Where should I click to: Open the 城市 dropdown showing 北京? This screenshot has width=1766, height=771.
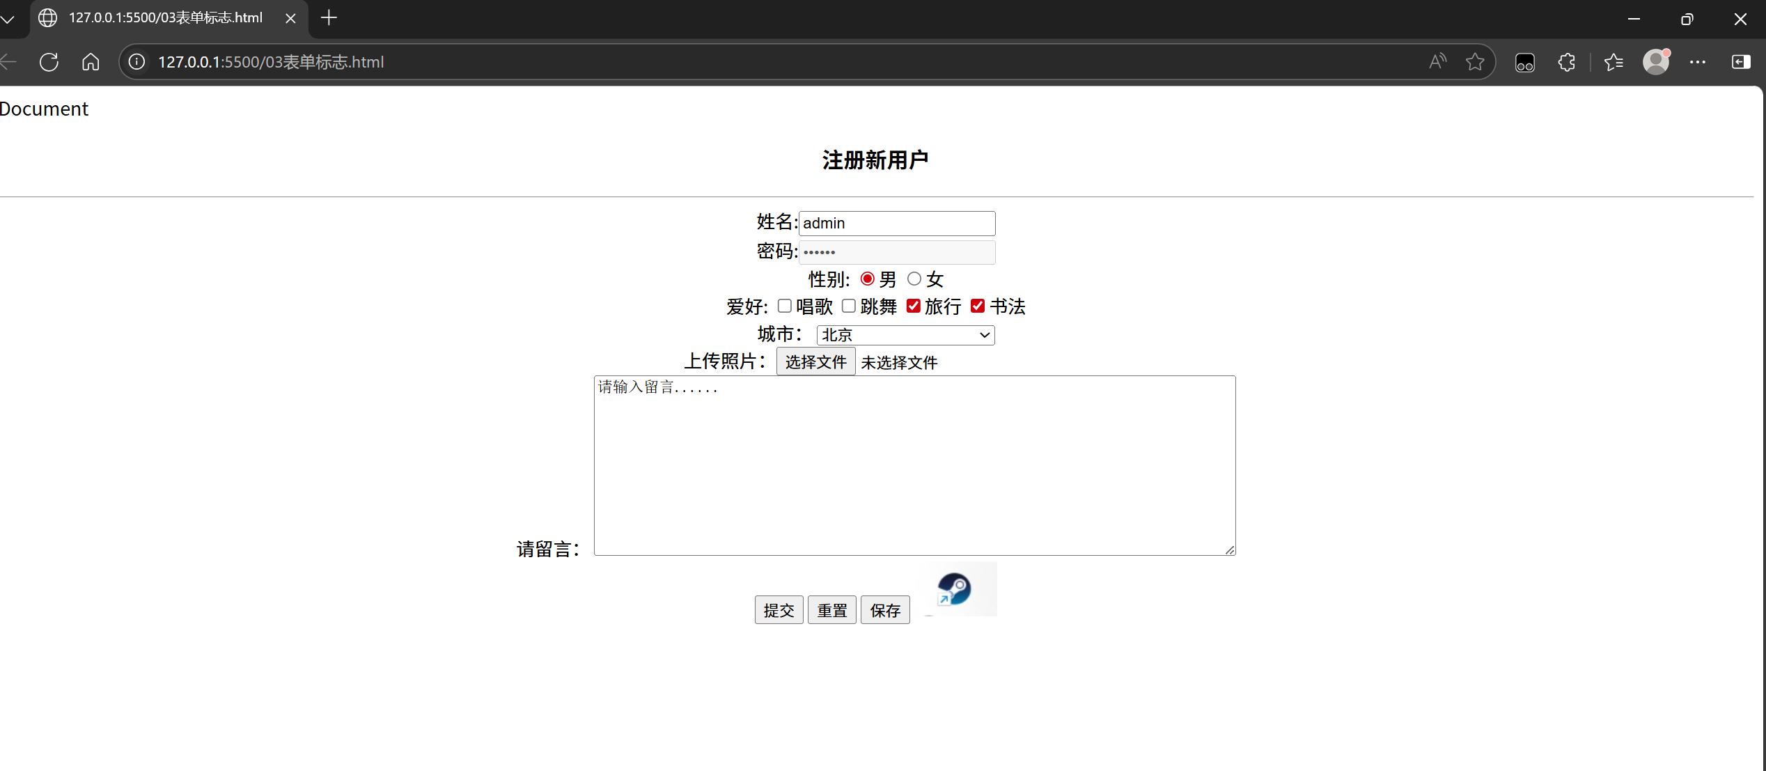905,335
